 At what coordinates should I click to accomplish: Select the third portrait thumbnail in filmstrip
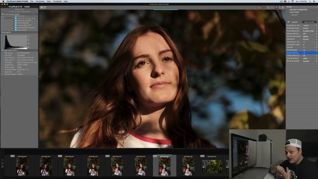click(70, 167)
